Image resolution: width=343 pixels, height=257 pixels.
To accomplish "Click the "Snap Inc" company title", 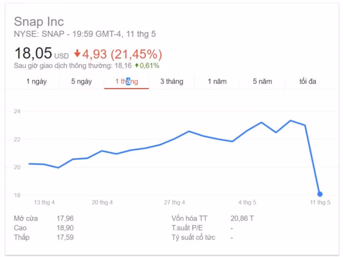I will click(x=39, y=22).
